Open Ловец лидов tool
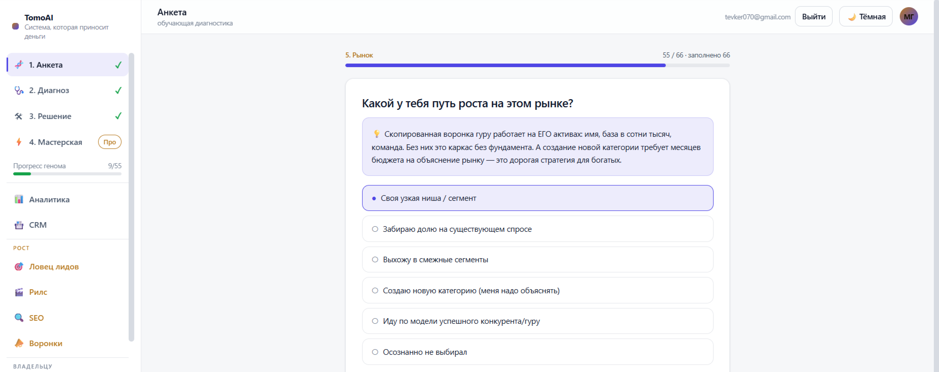Screen dimensions: 939x372 tap(67, 267)
